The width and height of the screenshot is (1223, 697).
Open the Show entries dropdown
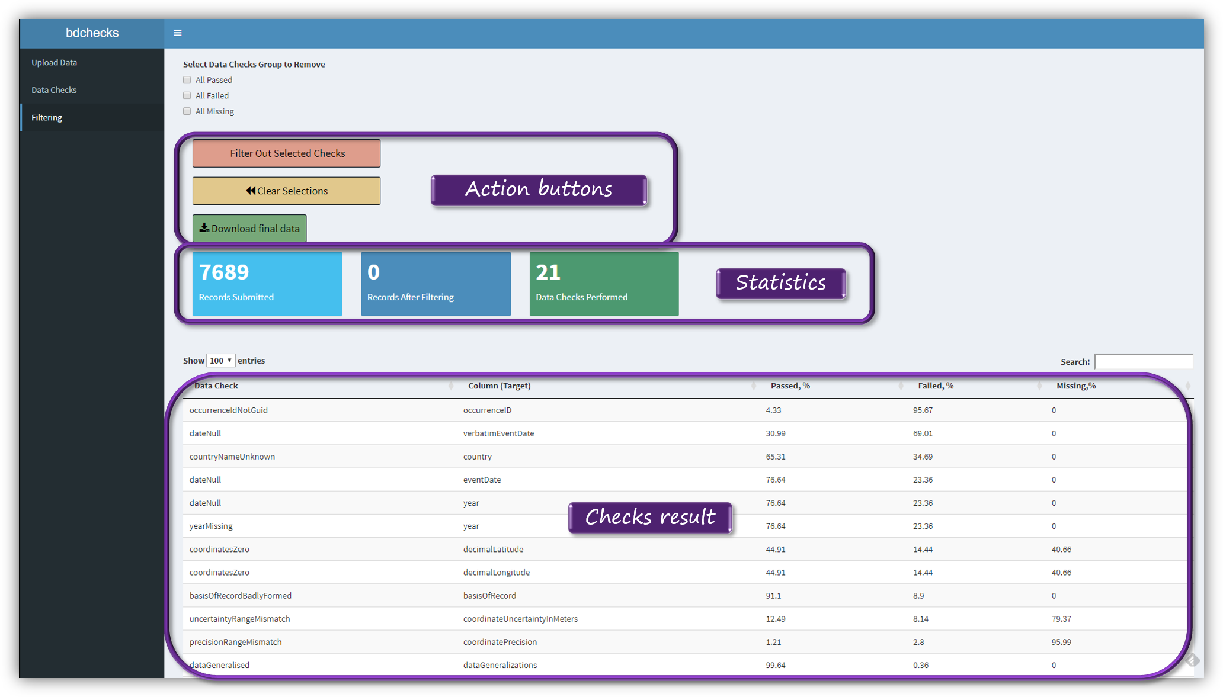coord(220,361)
